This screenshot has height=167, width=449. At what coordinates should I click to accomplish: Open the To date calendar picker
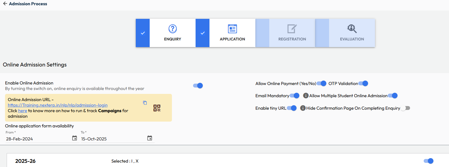pyautogui.click(x=150, y=138)
